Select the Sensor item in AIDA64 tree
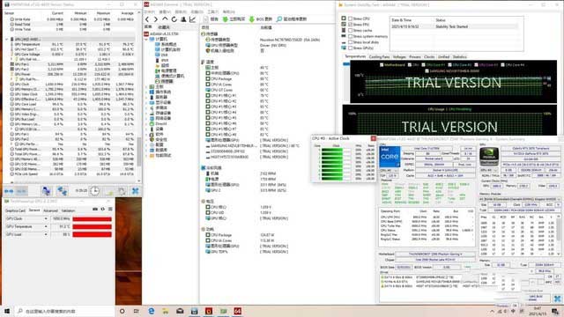Screen dimensions: 564x317 (165, 82)
